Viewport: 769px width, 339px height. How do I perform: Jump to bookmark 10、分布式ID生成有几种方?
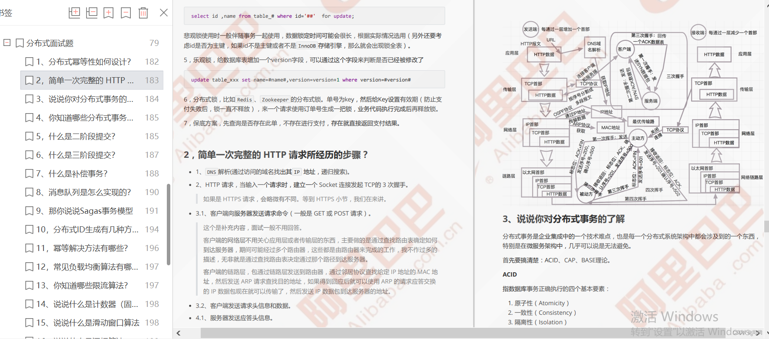click(87, 229)
